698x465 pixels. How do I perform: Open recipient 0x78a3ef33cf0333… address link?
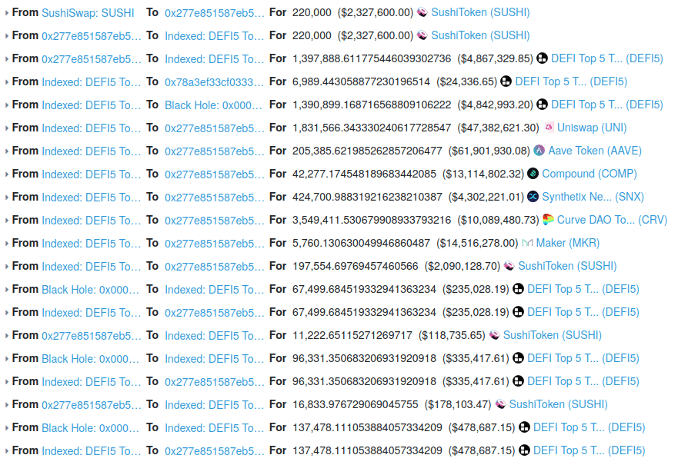[x=215, y=82]
